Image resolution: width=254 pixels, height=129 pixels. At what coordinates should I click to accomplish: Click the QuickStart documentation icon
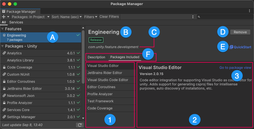231,47
